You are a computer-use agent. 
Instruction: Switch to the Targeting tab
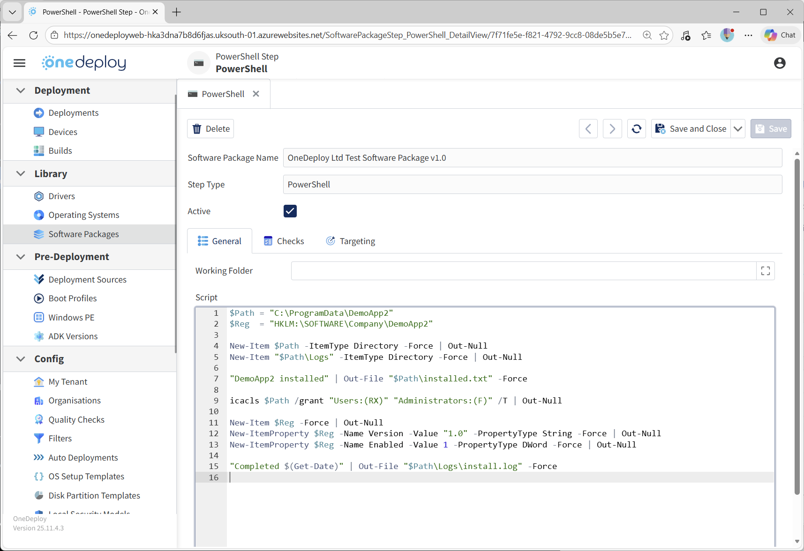pyautogui.click(x=350, y=241)
